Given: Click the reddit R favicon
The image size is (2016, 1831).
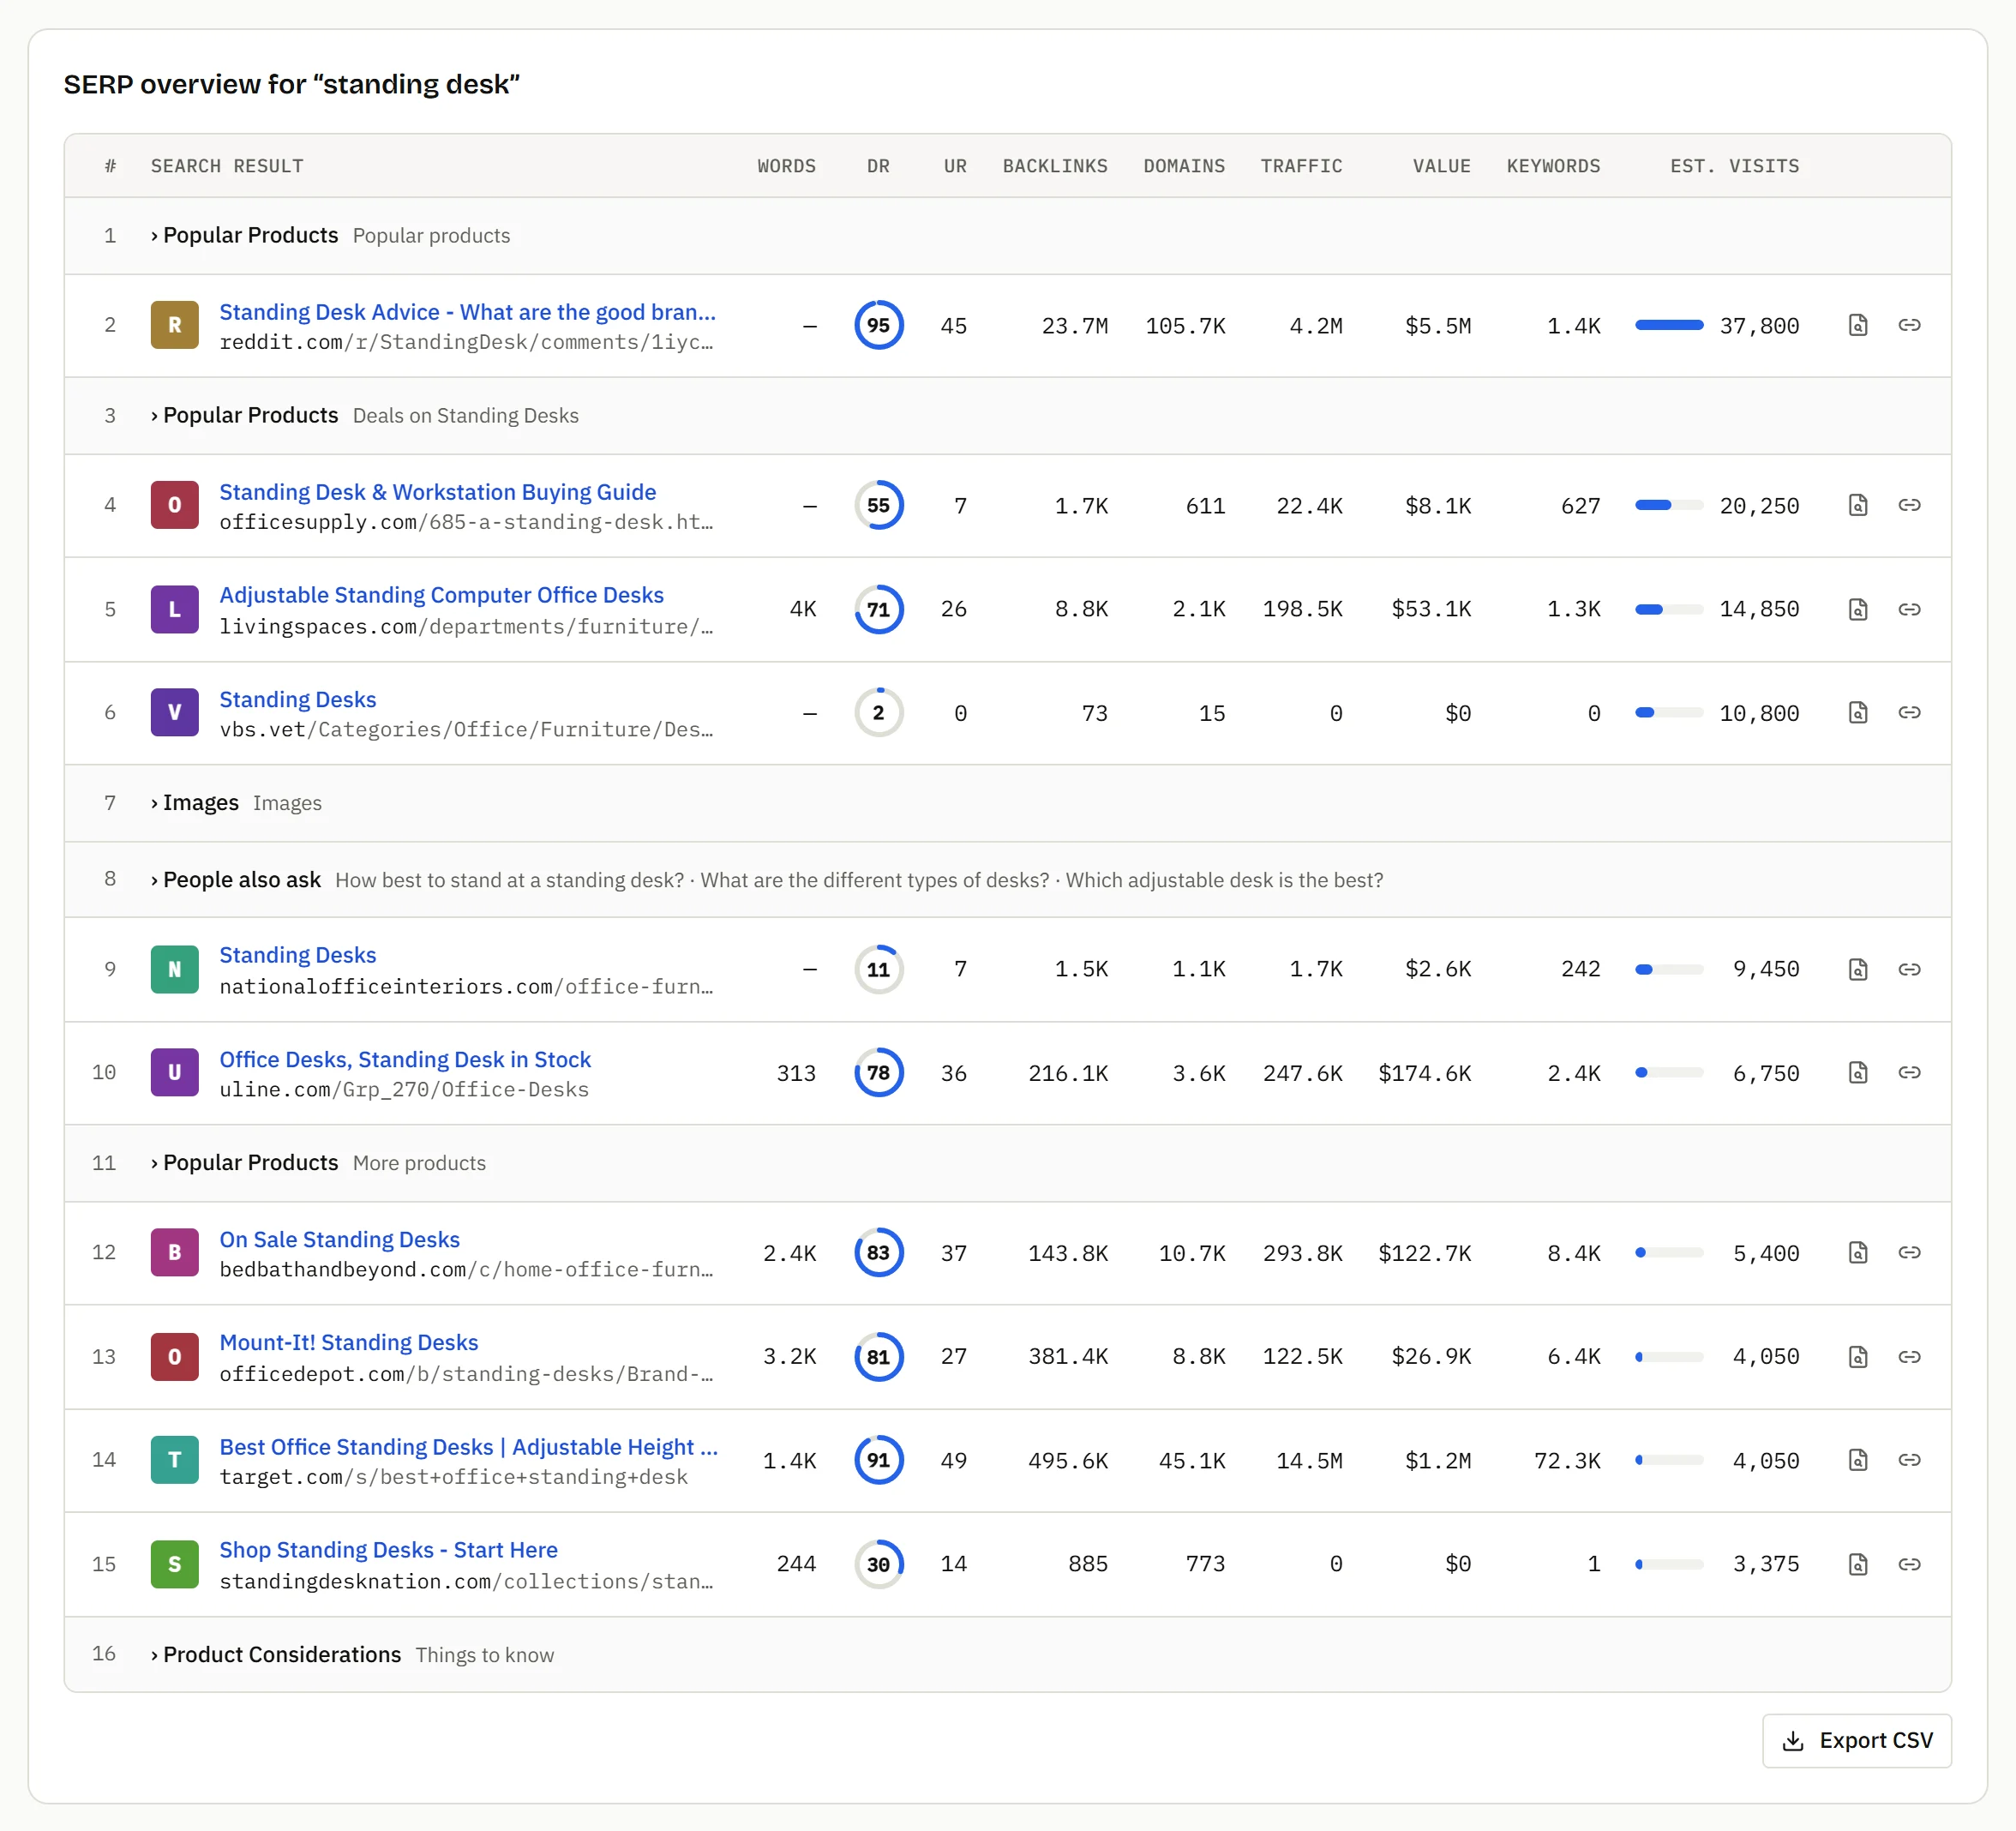Looking at the screenshot, I should tap(174, 325).
